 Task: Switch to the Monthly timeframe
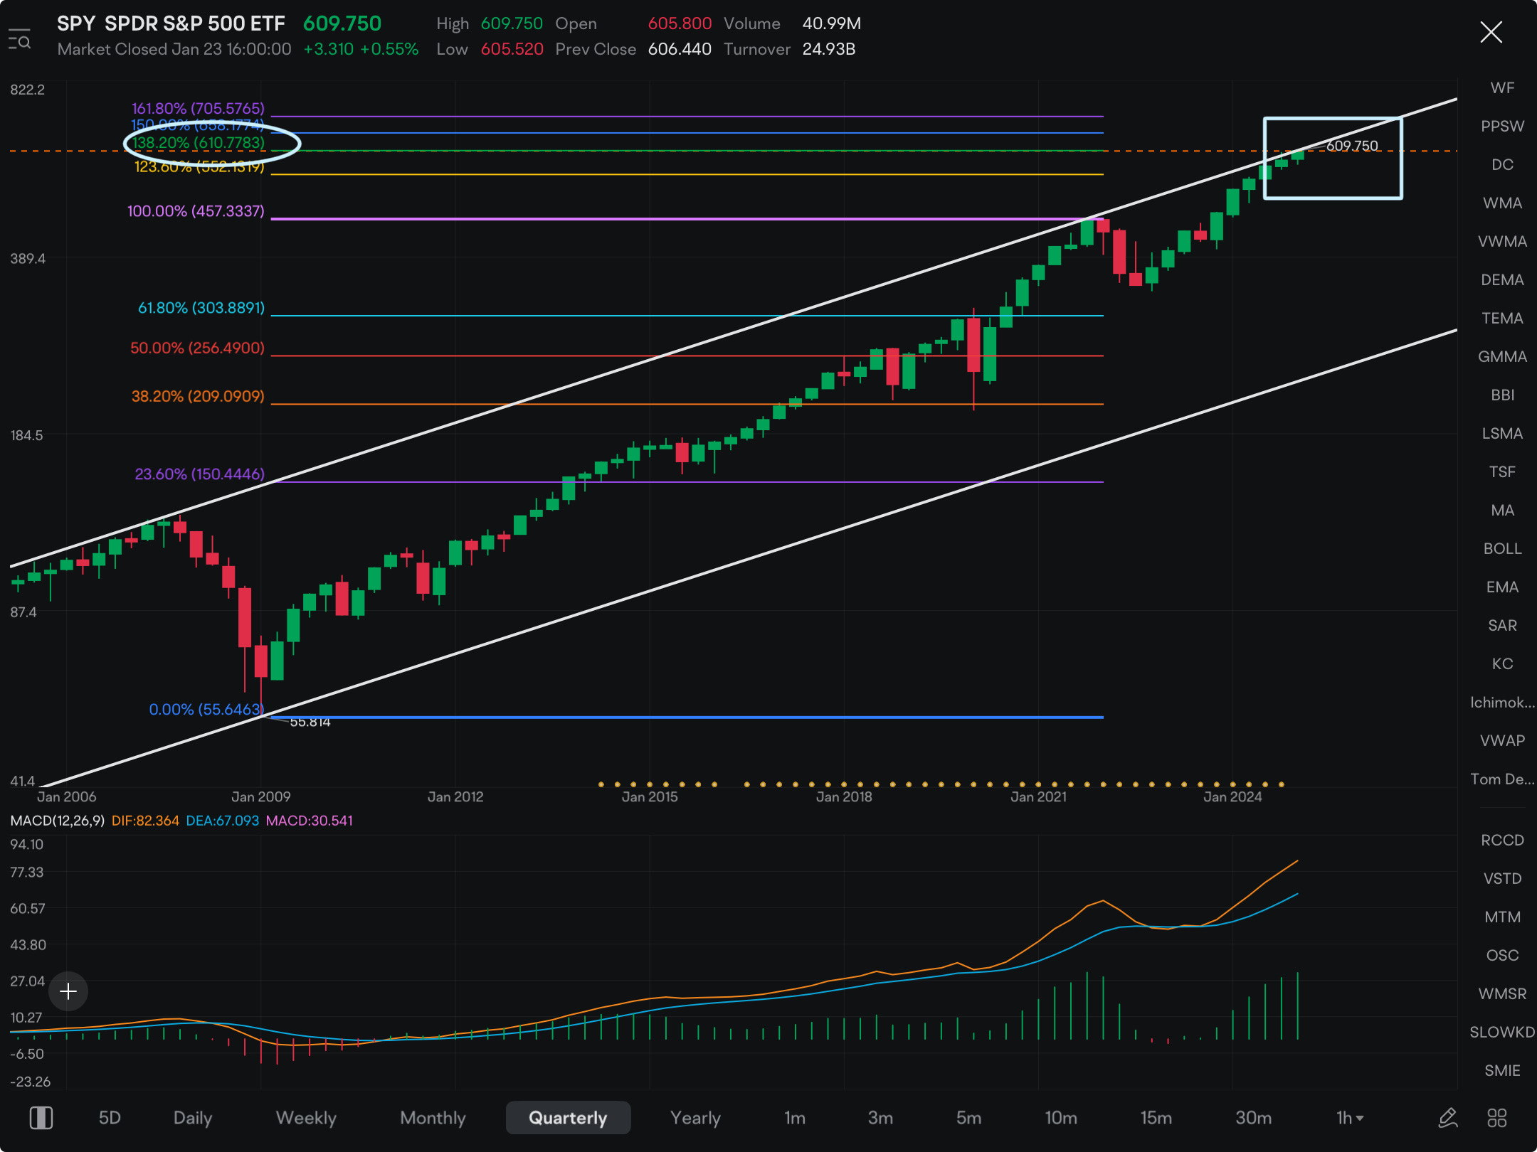pos(433,1118)
